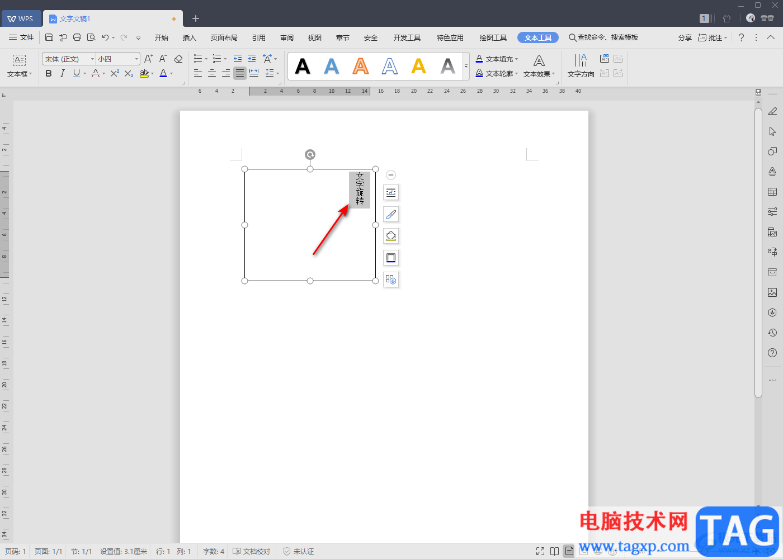Viewport: 783px width, 559px height.
Task: Click the 文字方向 text direction button
Action: (581, 66)
